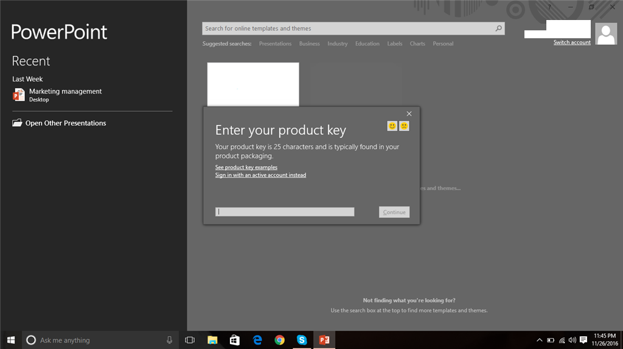The height and width of the screenshot is (349, 623).
Task: Click the open folder icon beside Open Other Presentations
Action: (x=17, y=123)
